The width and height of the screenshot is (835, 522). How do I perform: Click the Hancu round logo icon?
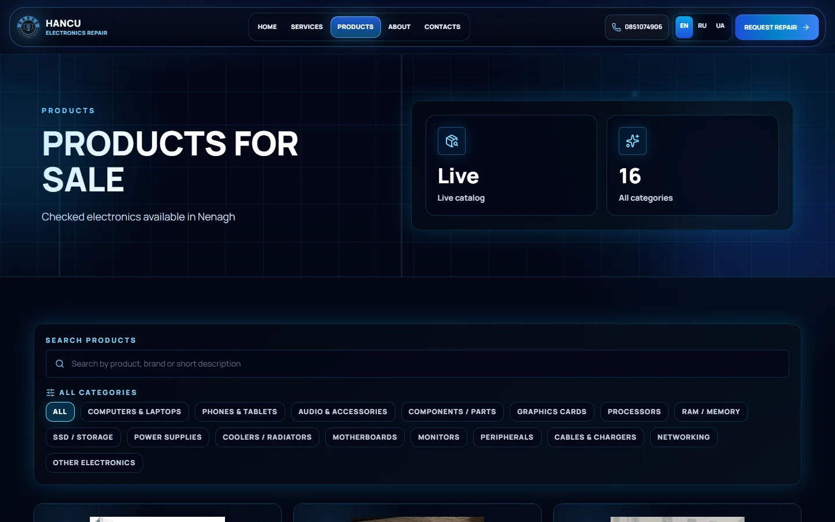click(28, 27)
